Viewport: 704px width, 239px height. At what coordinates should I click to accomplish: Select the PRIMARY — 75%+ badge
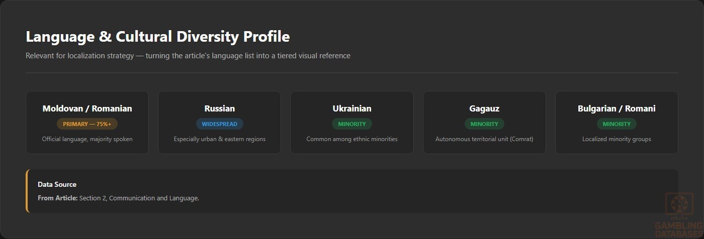(87, 124)
